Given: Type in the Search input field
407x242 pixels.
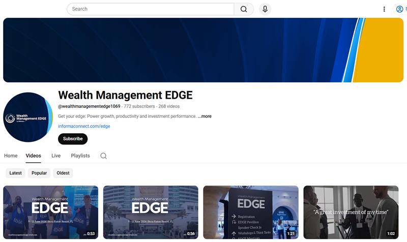Looking at the screenshot, I should tap(150, 9).
